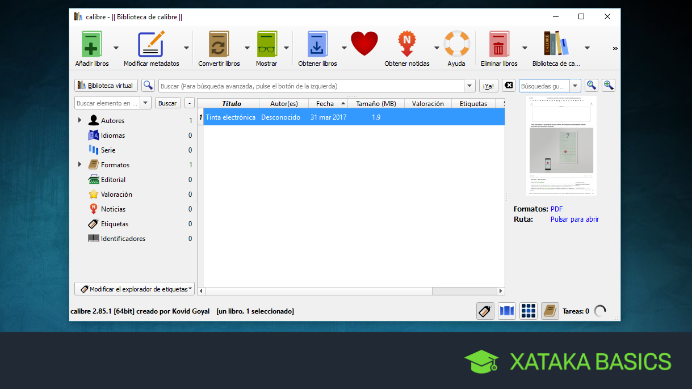692x389 pixels.
Task: Launch the Convertir libros tool
Action: pos(219,44)
